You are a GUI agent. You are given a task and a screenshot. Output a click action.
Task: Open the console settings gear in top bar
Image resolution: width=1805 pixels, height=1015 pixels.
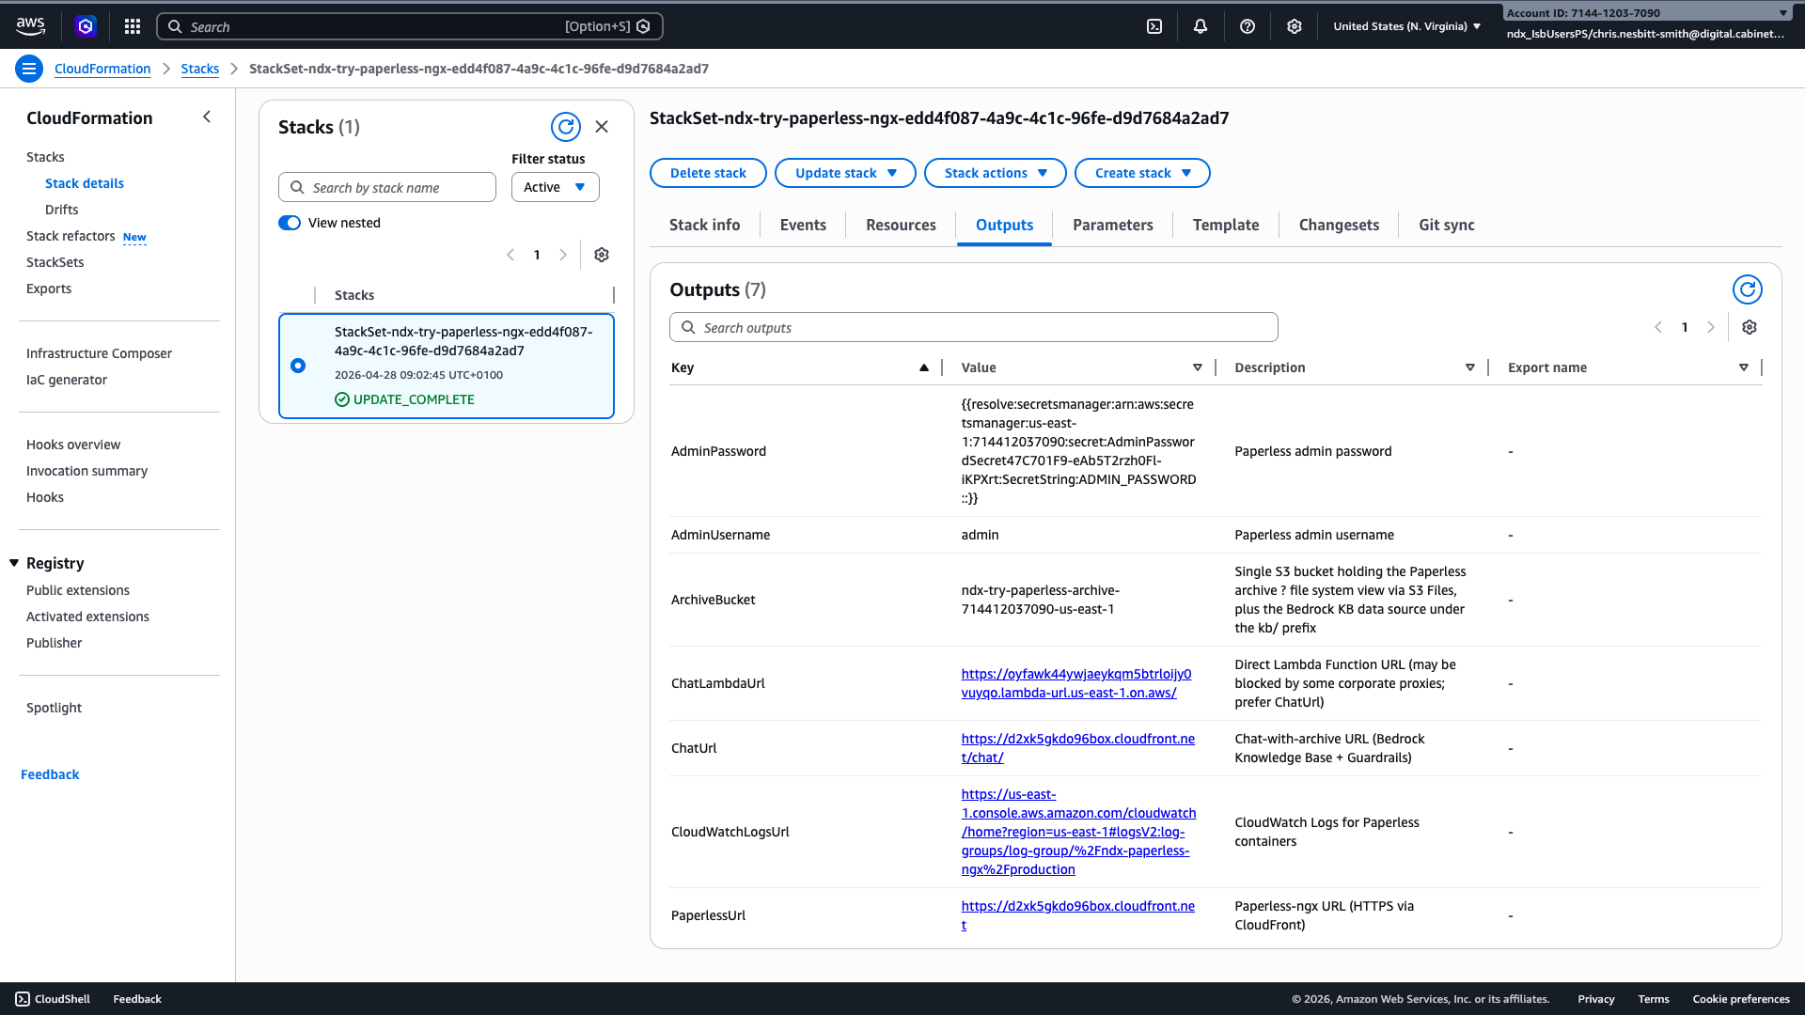1295,26
